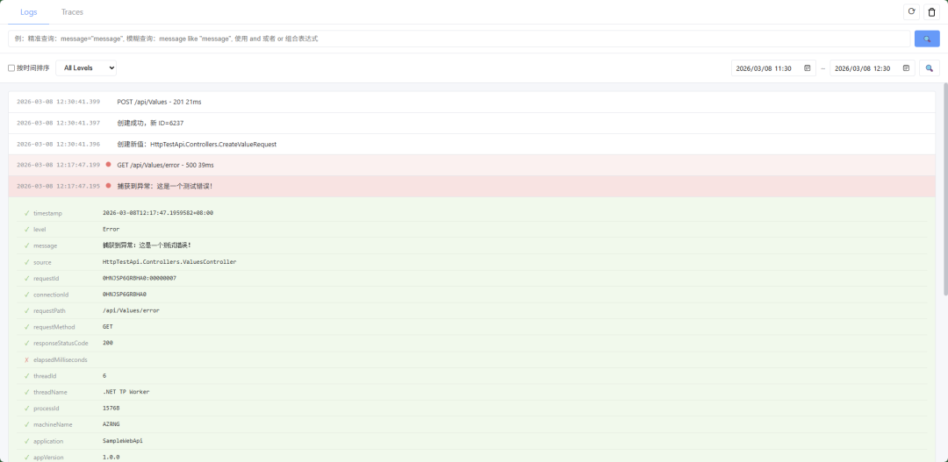948x462 pixels.
Task: Focus the query expression input field
Action: [x=459, y=39]
